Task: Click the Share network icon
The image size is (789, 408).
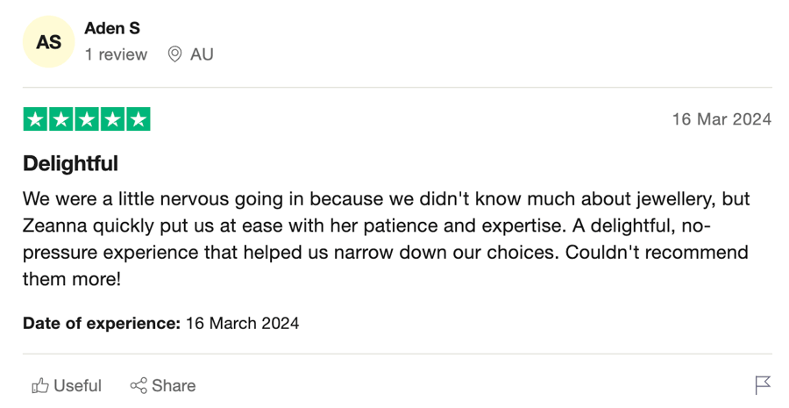Action: [x=139, y=386]
